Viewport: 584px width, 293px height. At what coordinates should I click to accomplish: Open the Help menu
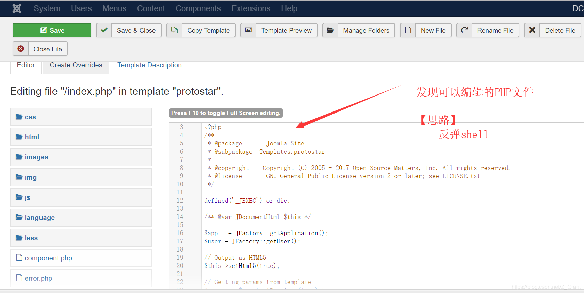(289, 8)
